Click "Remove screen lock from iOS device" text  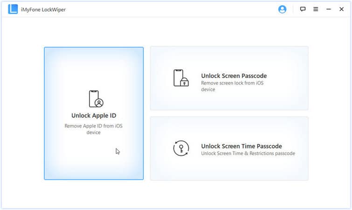232,86
